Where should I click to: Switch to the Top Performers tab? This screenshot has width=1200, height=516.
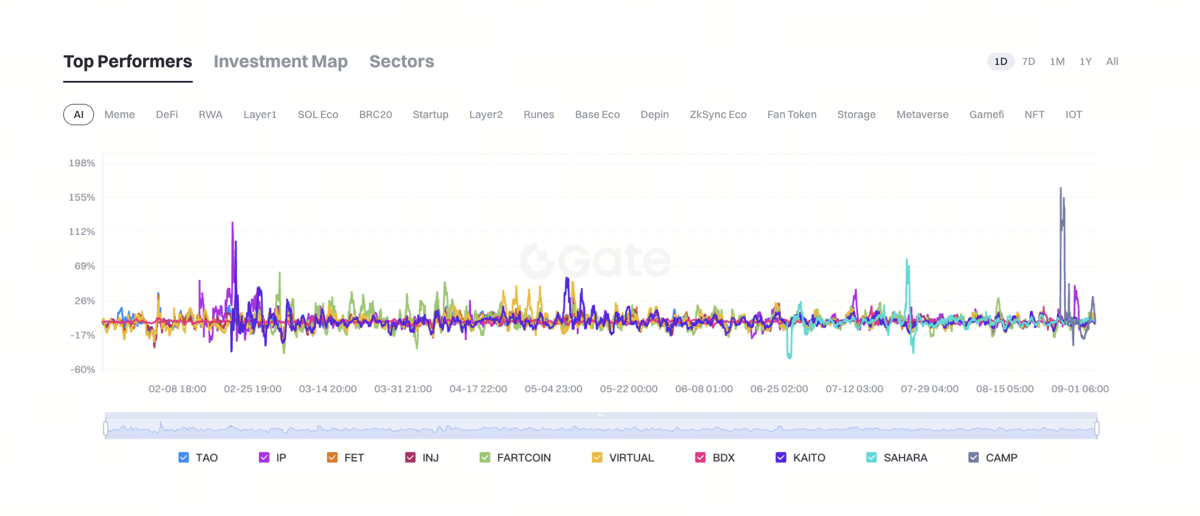click(128, 61)
